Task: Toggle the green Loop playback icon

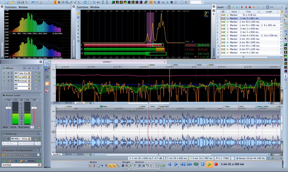Action: (196, 164)
